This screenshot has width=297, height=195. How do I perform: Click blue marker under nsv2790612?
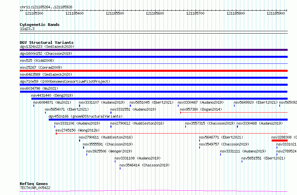coord(111,127)
